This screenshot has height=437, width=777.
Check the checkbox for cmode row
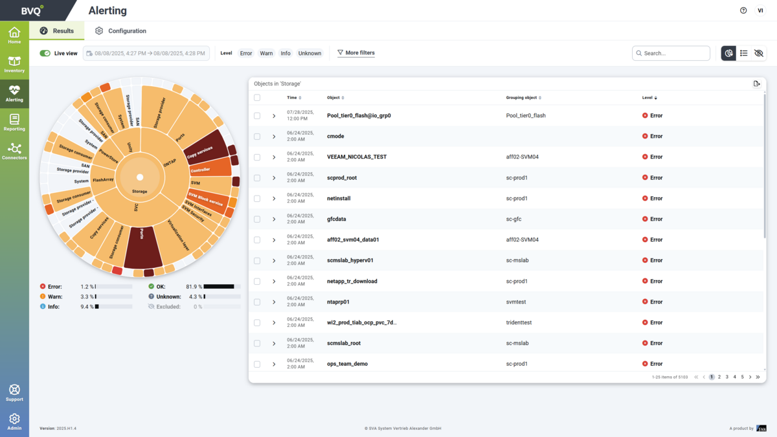click(x=257, y=137)
